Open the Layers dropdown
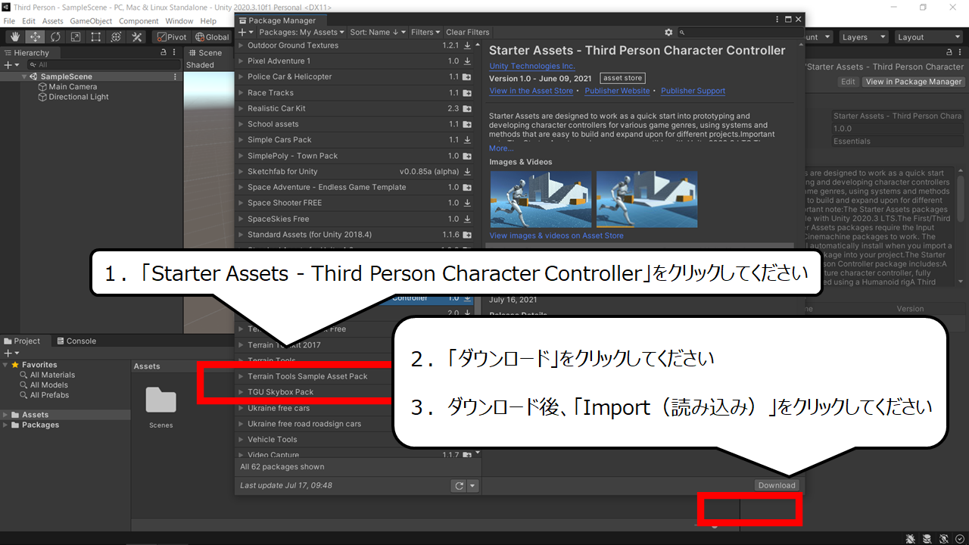 863,37
